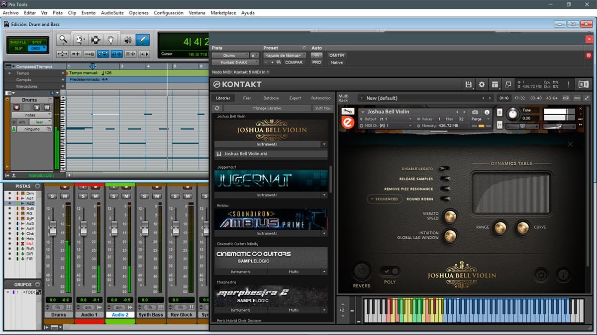597x335 pixels.
Task: Click the Drums channel volume fader
Action: click(x=53, y=228)
